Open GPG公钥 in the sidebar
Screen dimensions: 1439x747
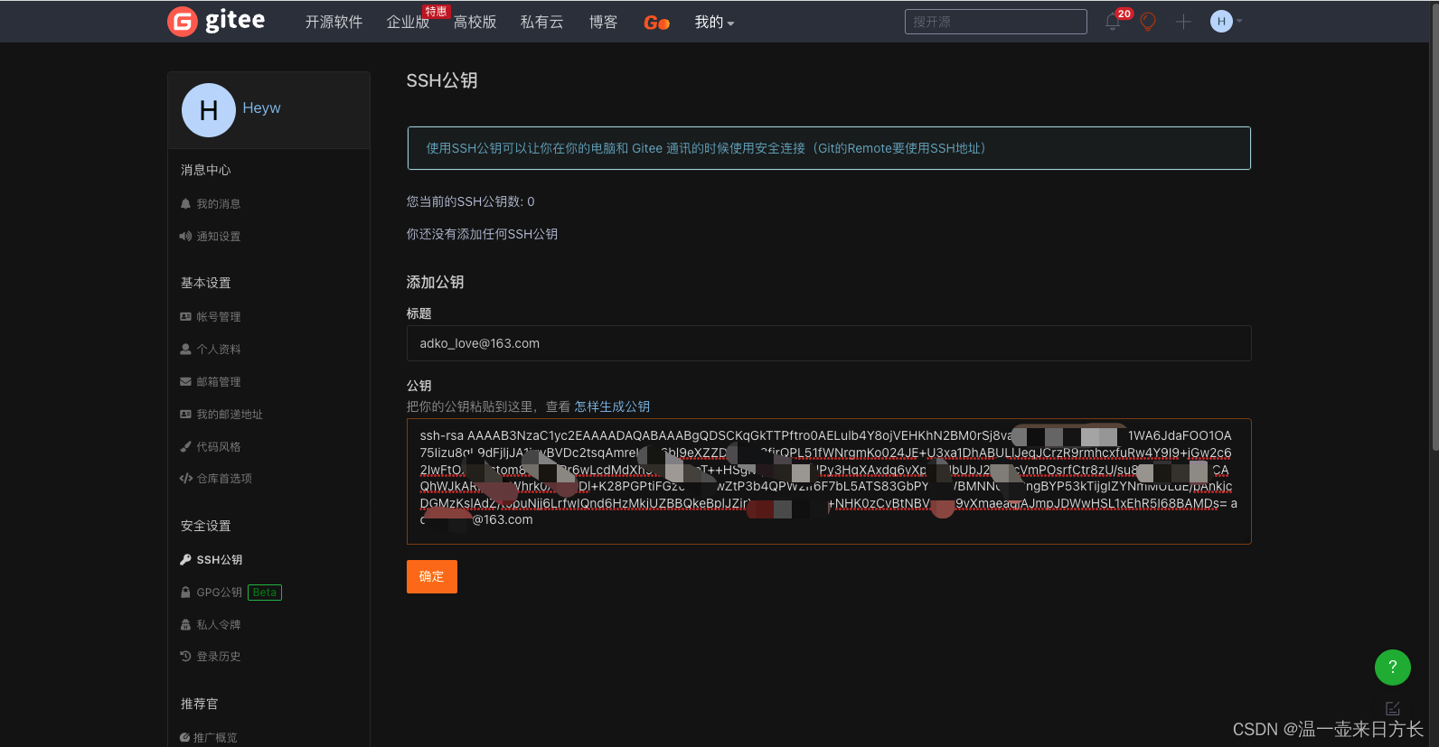point(219,593)
